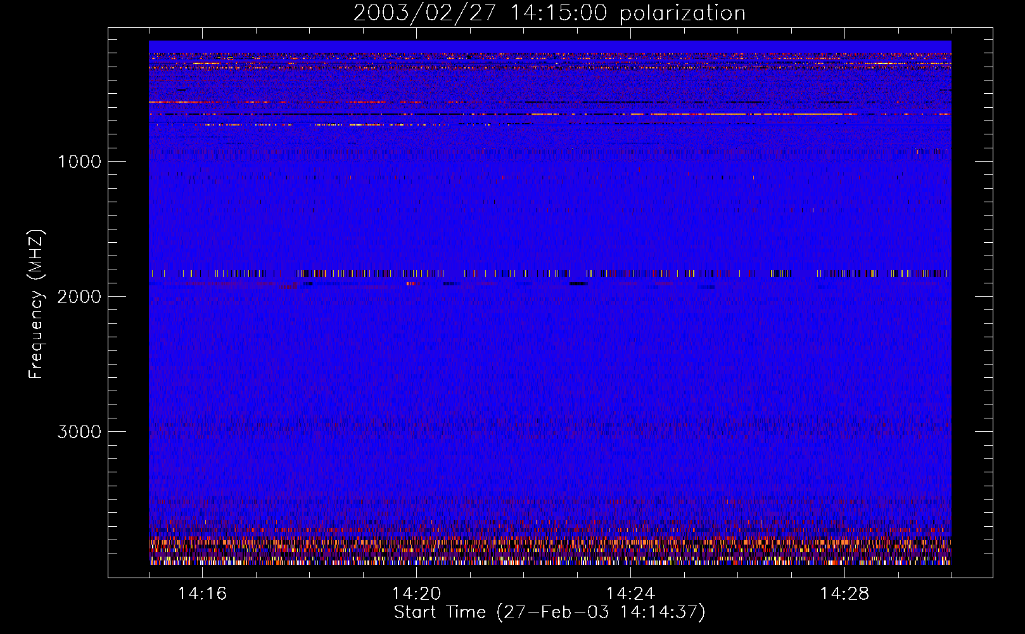This screenshot has height=634, width=1025.
Task: Click the left axis tick mark at 3000 MHz
Action: 116,431
